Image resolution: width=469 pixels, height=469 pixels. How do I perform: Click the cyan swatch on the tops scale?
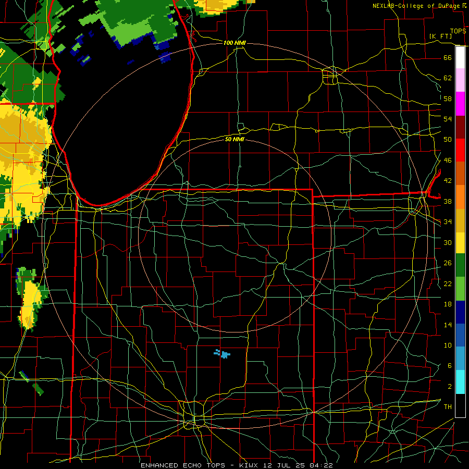[460, 382]
